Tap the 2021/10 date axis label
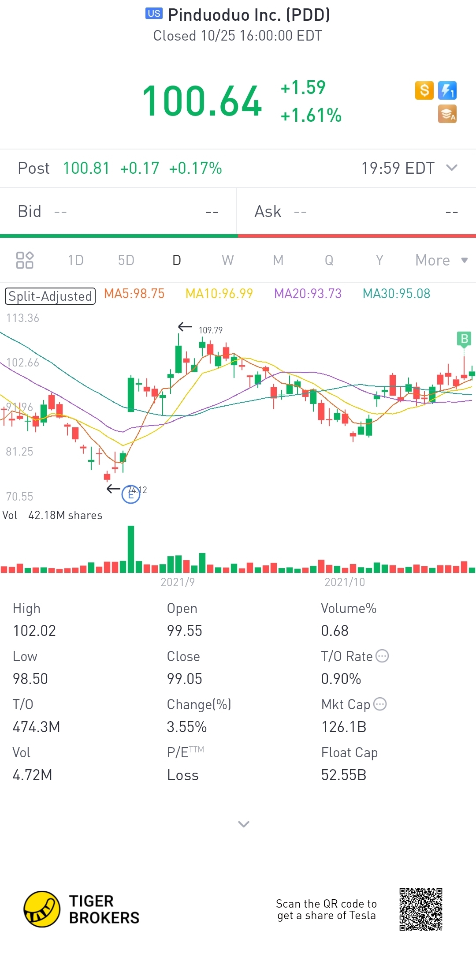The height and width of the screenshot is (976, 476). click(x=345, y=582)
